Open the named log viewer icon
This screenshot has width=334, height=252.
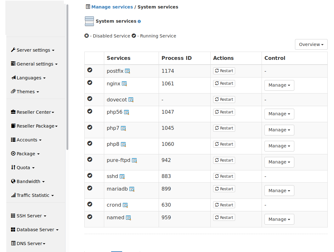pos(128,218)
